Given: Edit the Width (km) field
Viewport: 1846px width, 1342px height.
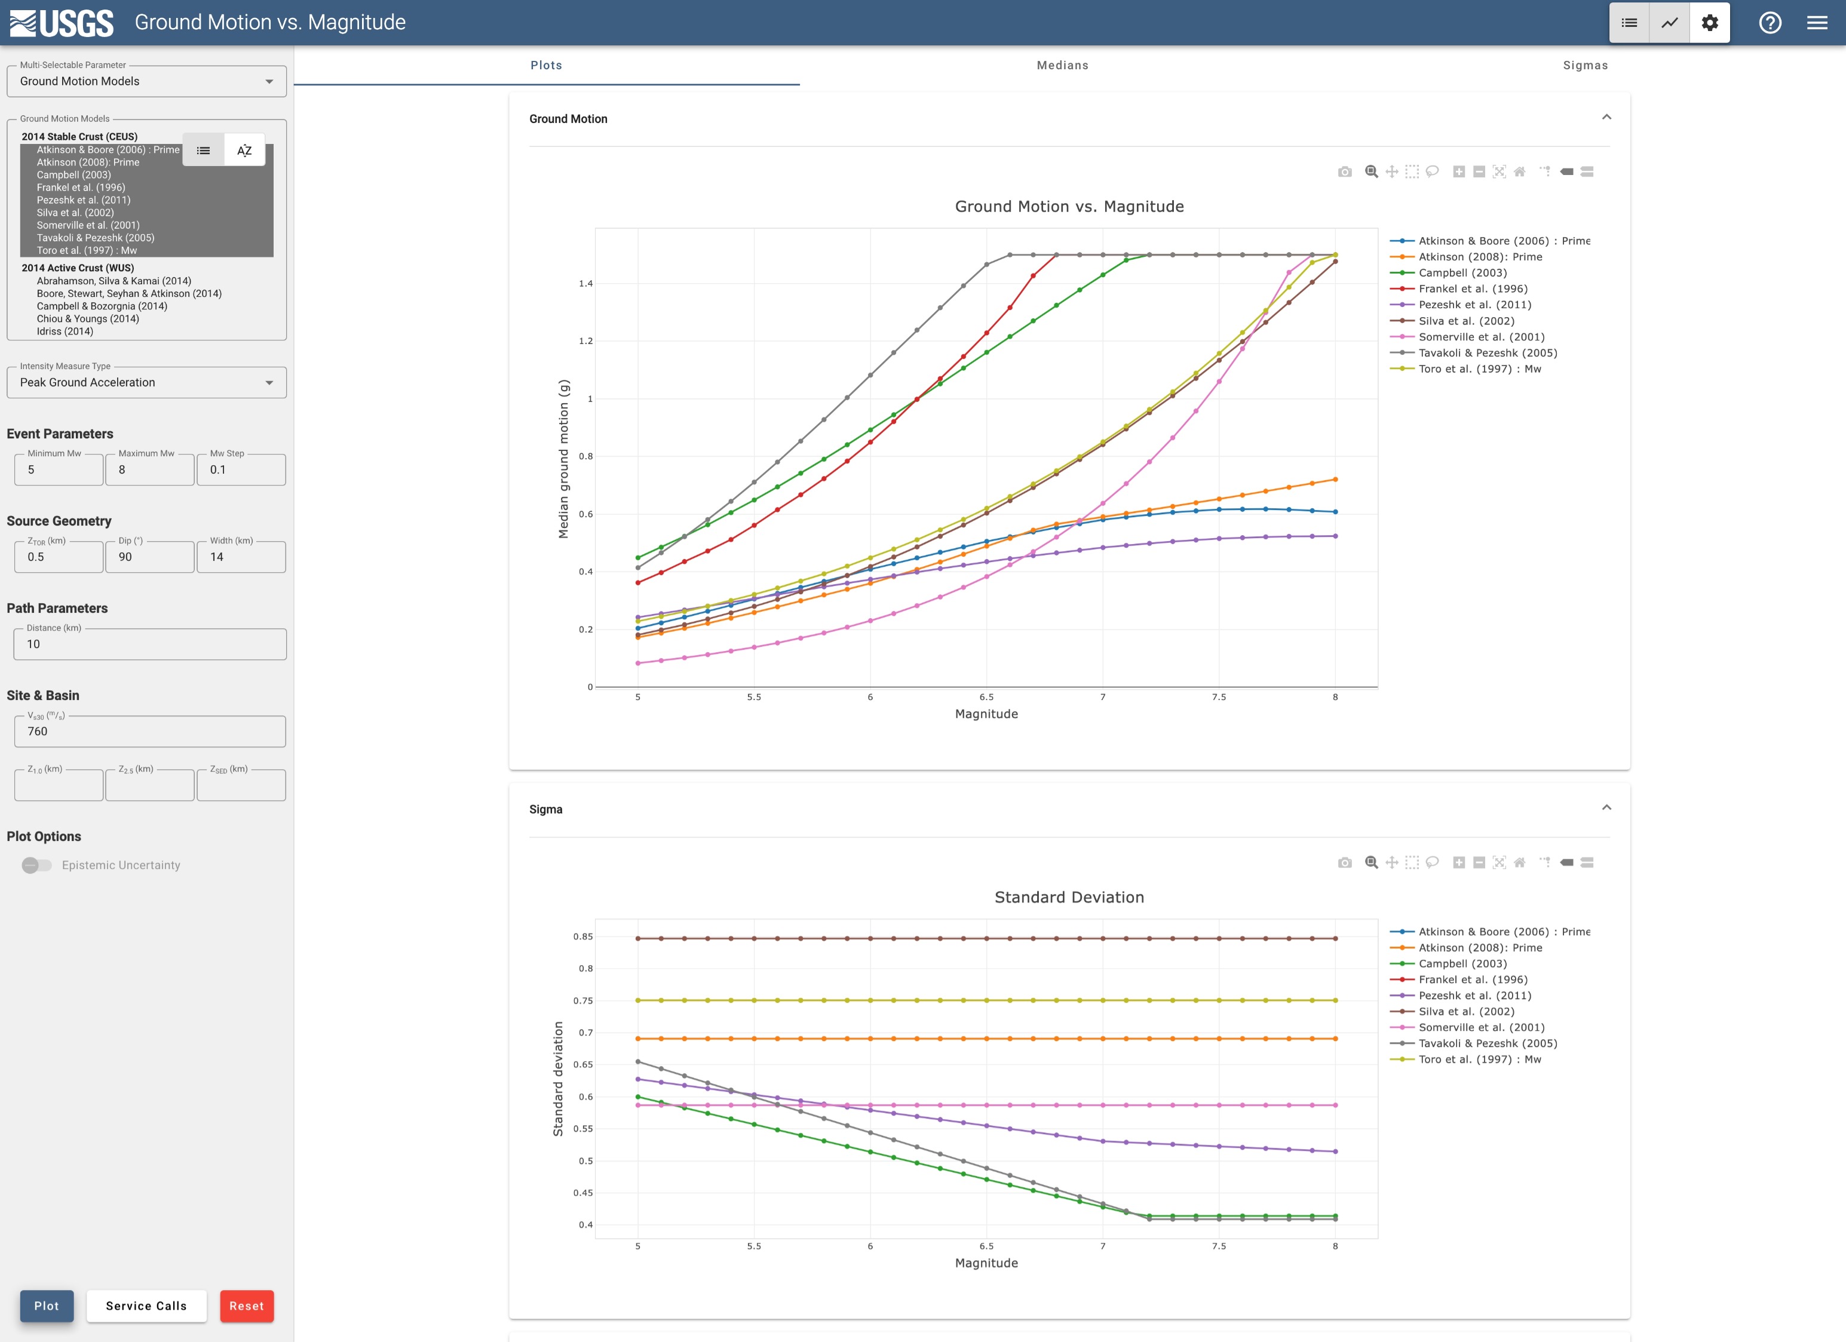Looking at the screenshot, I should pyautogui.click(x=241, y=557).
